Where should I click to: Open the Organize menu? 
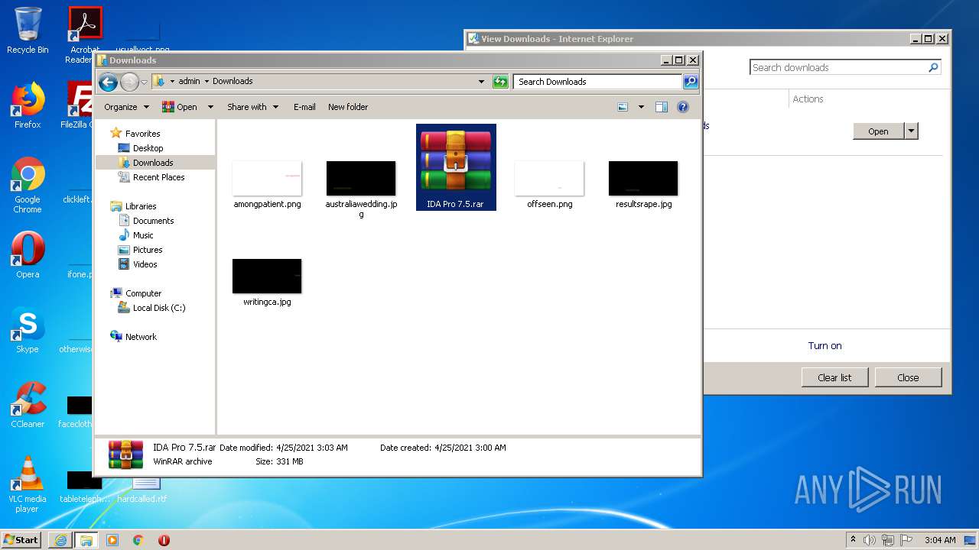point(126,107)
